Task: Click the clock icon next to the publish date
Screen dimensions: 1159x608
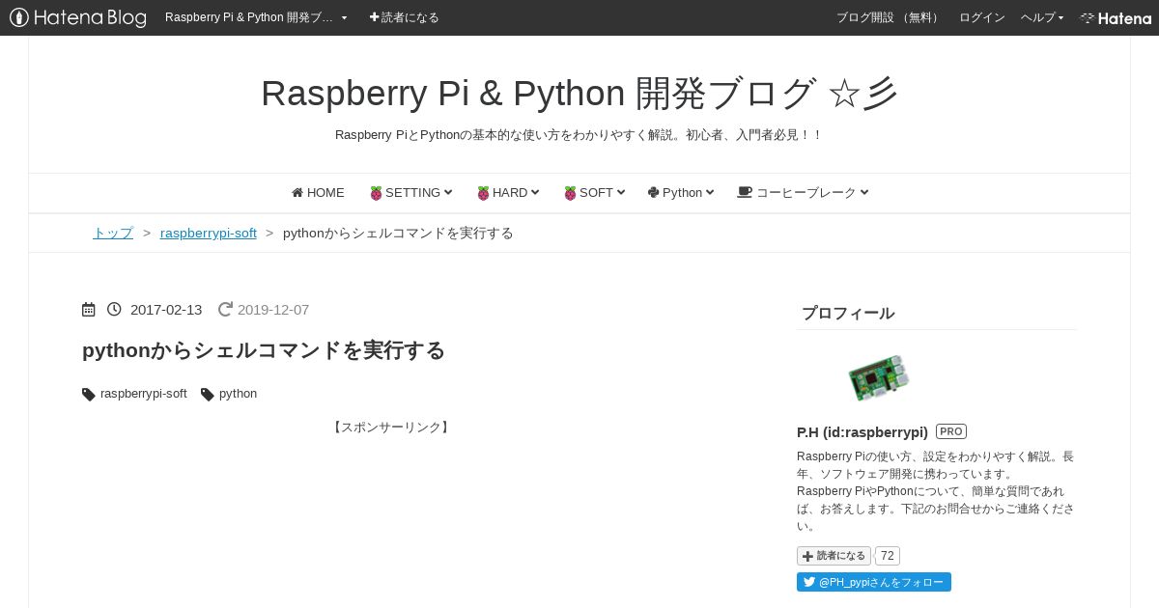Action: (114, 310)
